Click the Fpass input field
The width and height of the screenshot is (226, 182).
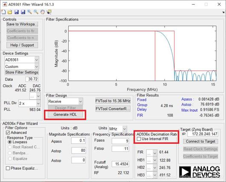pyautogui.click(x=121, y=141)
